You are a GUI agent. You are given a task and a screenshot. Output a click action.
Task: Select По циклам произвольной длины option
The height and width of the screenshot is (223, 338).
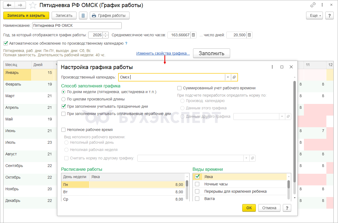coord(64,99)
